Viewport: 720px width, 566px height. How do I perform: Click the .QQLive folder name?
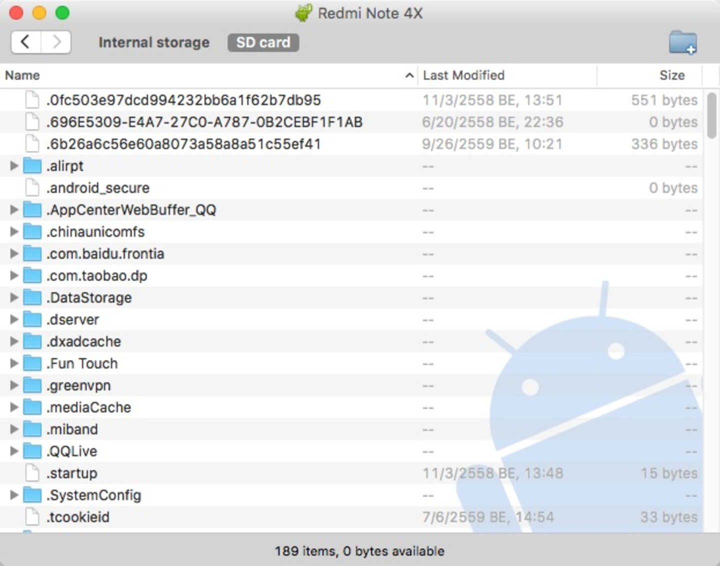71,451
